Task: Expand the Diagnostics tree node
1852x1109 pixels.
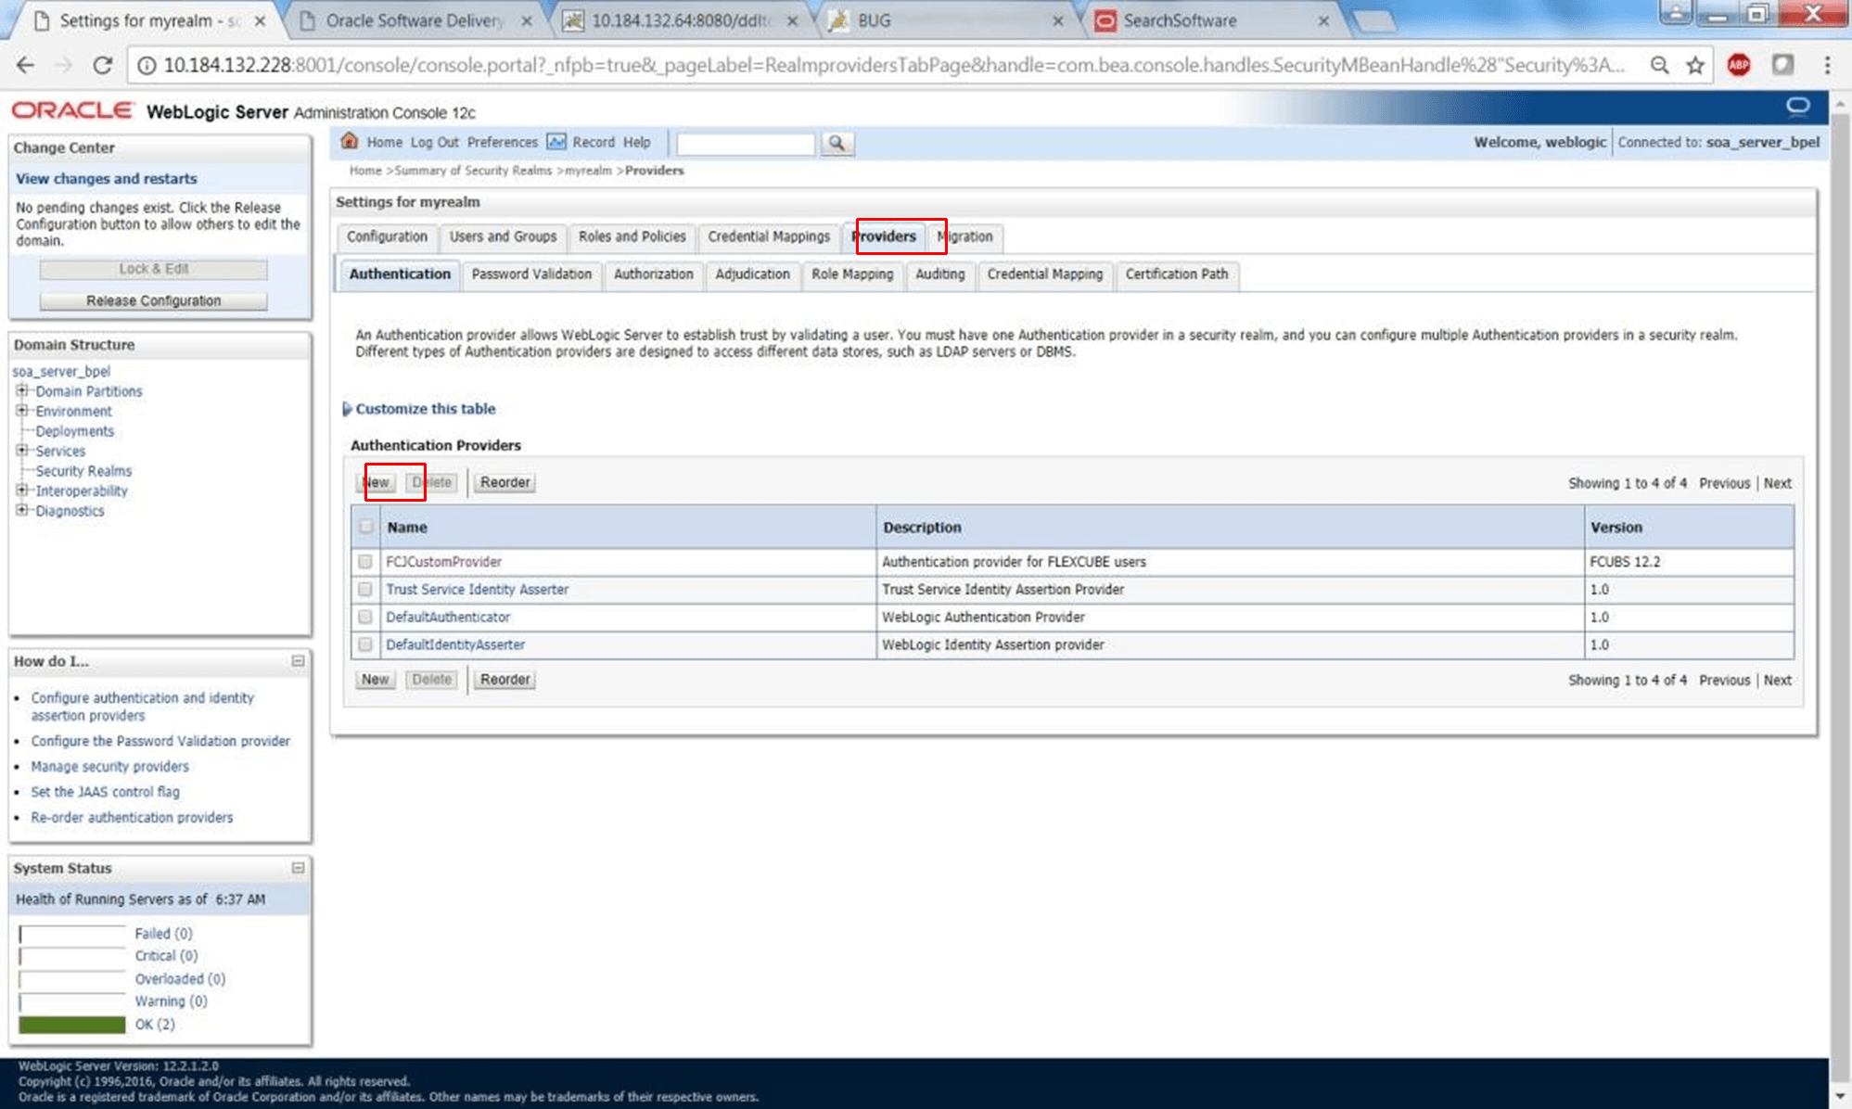Action: tap(21, 510)
